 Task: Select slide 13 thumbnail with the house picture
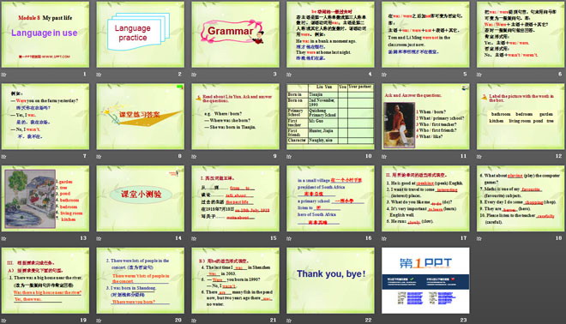point(45,199)
